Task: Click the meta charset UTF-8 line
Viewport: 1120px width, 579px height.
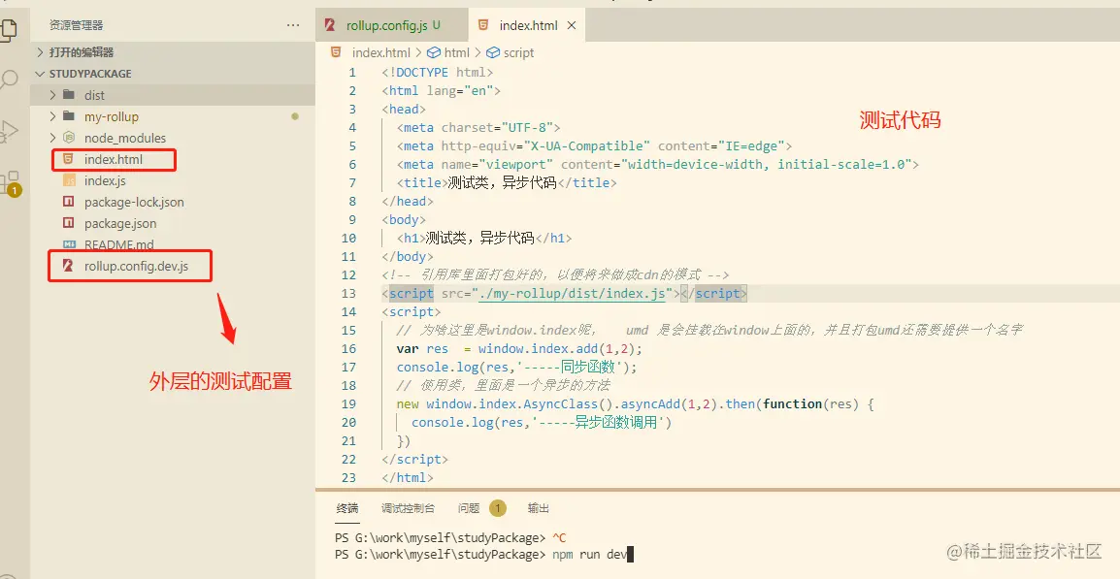Action: click(478, 128)
